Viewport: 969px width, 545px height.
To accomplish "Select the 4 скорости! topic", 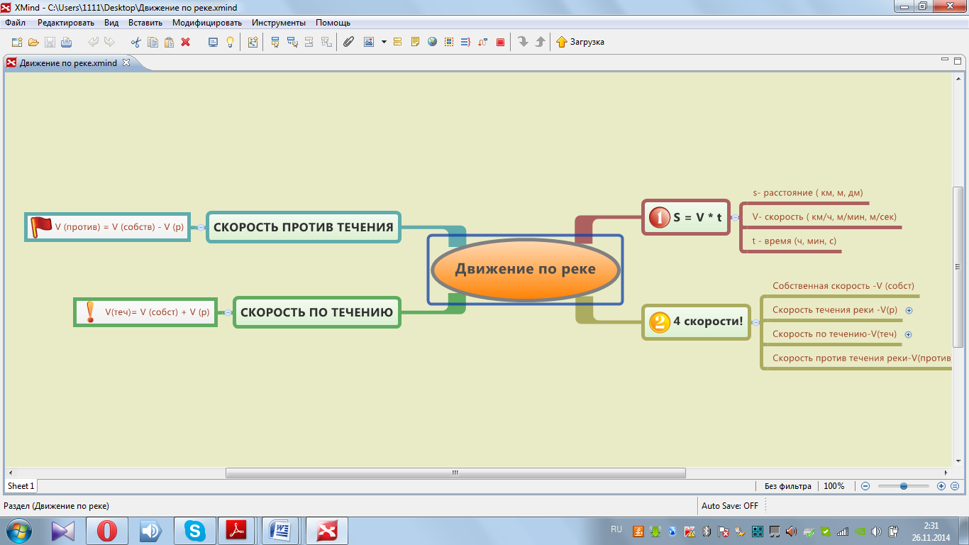I will tap(696, 321).
